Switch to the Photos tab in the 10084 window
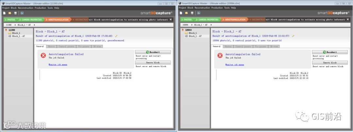The height and width of the screenshot is (132, 353). coord(228,47)
